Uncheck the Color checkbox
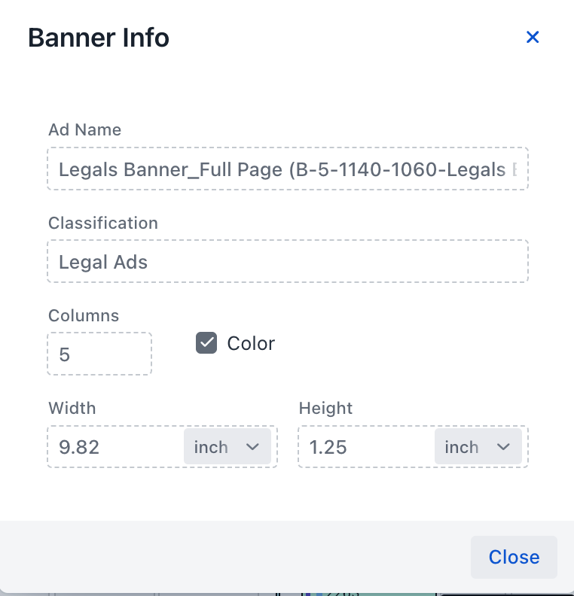Viewport: 574px width, 596px height. coord(206,343)
